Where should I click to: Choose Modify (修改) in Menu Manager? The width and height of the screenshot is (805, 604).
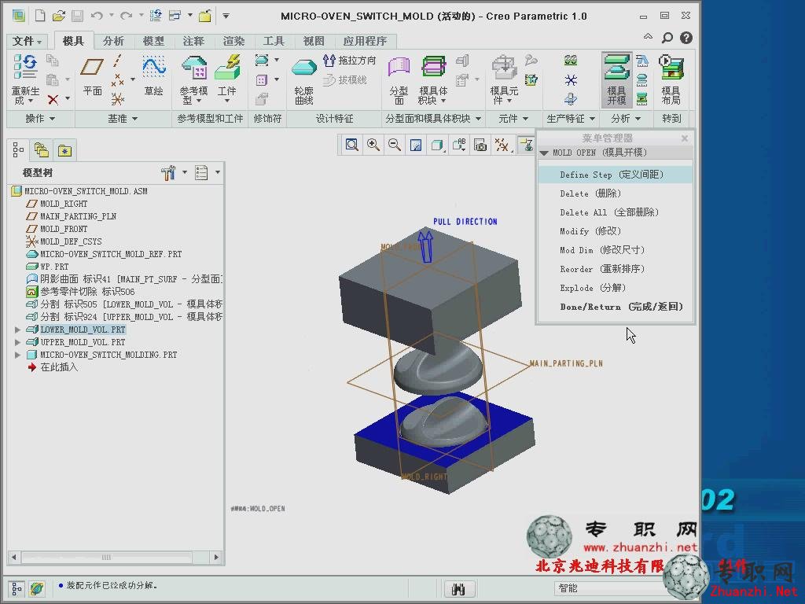click(x=615, y=232)
